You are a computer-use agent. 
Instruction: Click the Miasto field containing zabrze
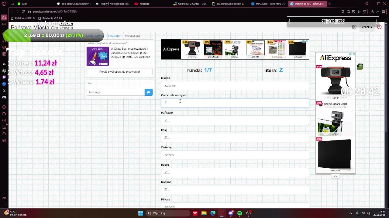235,86
